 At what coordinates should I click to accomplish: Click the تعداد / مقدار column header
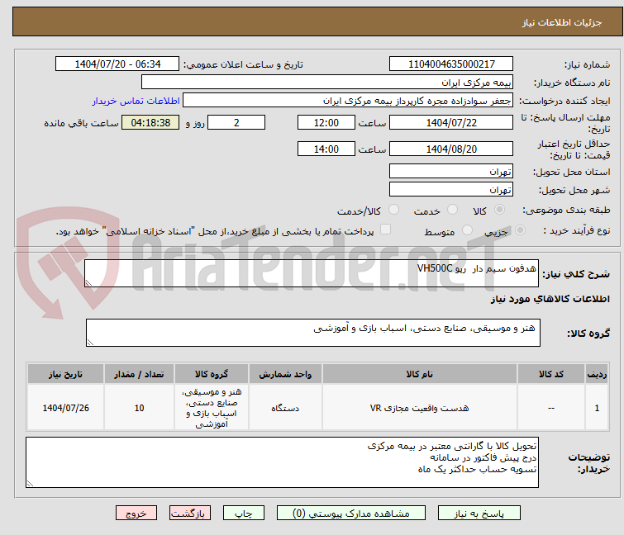point(139,374)
